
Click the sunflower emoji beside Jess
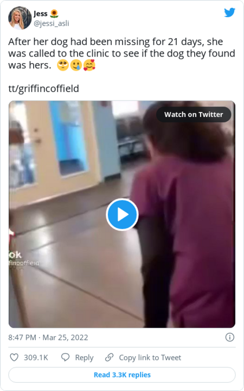click(x=54, y=14)
